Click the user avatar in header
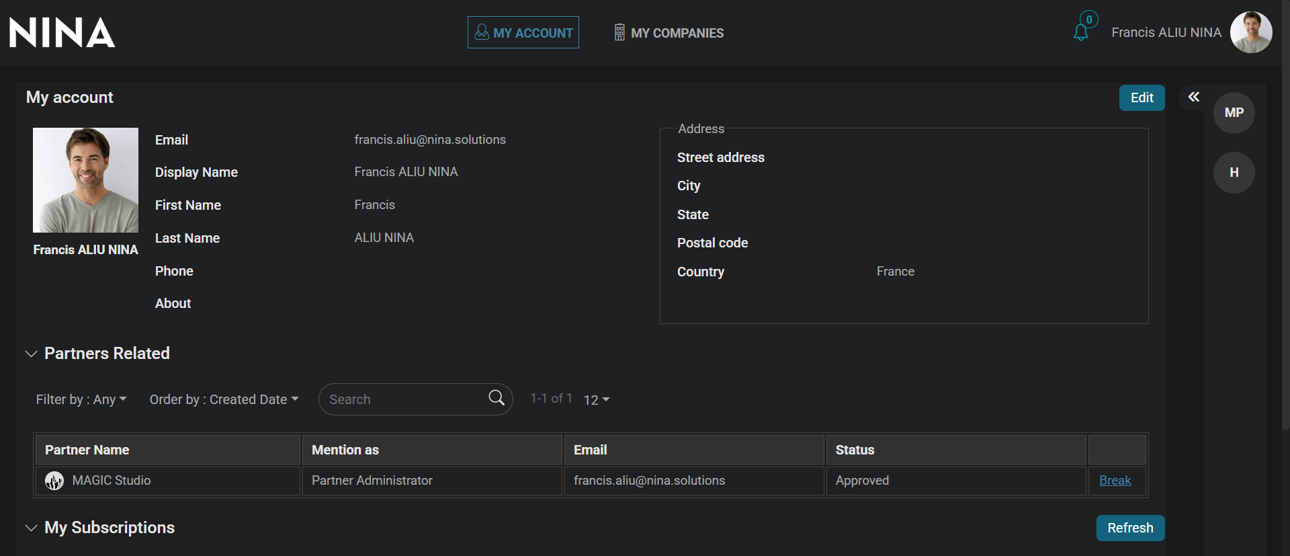Screen dimensions: 1290x556 pos(1250,32)
